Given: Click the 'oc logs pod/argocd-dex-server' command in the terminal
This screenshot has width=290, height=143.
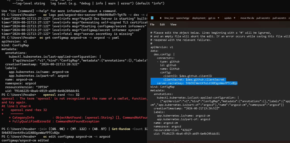Looking at the screenshot, I should [x=96, y=15].
